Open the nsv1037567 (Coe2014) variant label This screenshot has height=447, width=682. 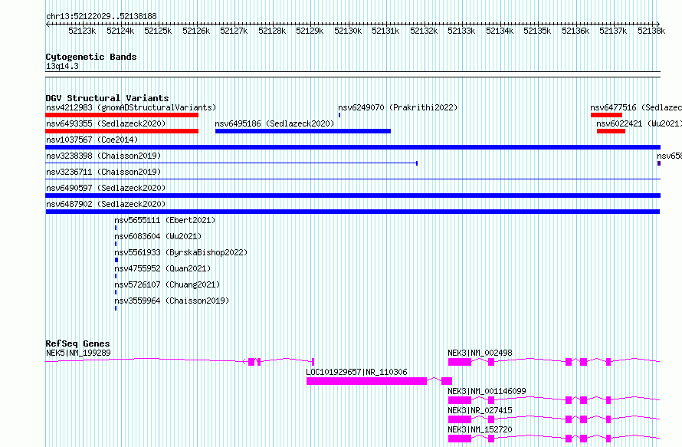(92, 140)
